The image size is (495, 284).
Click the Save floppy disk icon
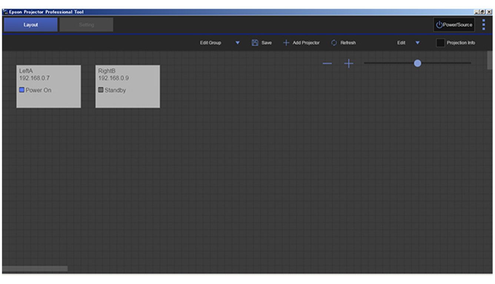pyautogui.click(x=255, y=43)
